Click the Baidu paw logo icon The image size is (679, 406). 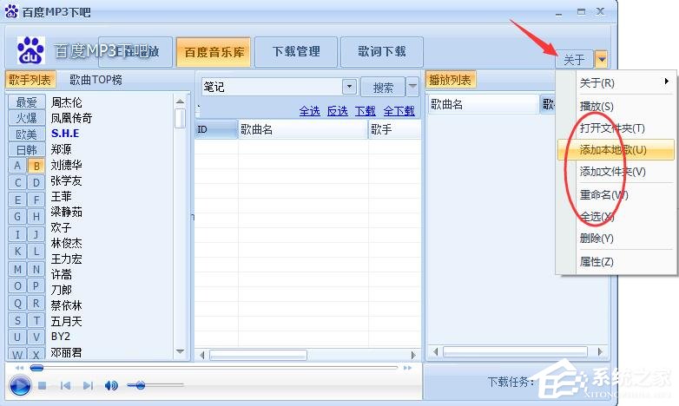coord(30,50)
